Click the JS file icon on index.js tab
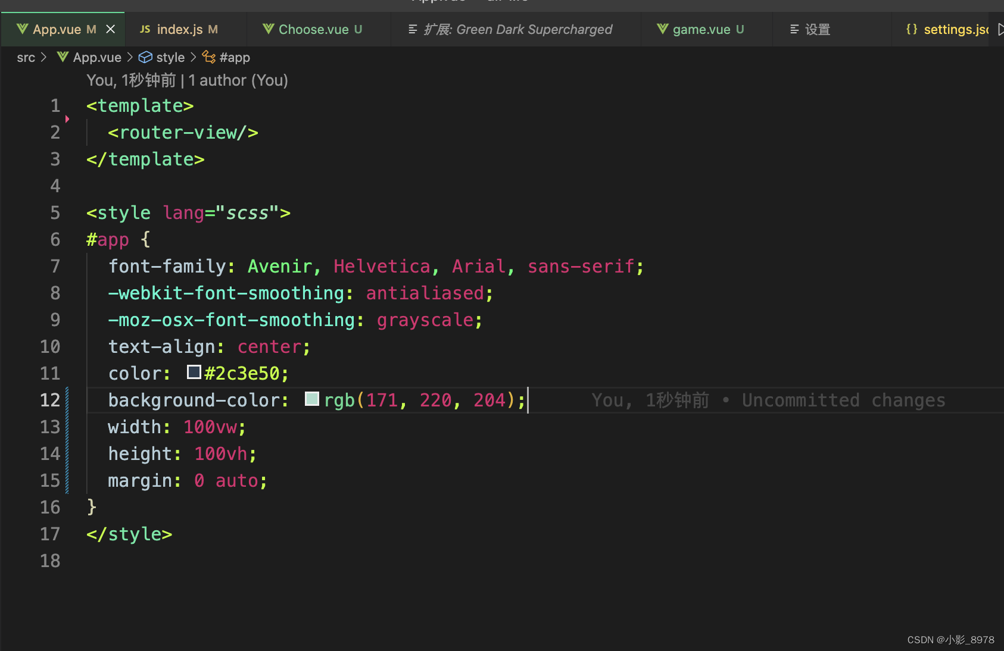Screen dimensions: 1004x651 [x=144, y=29]
